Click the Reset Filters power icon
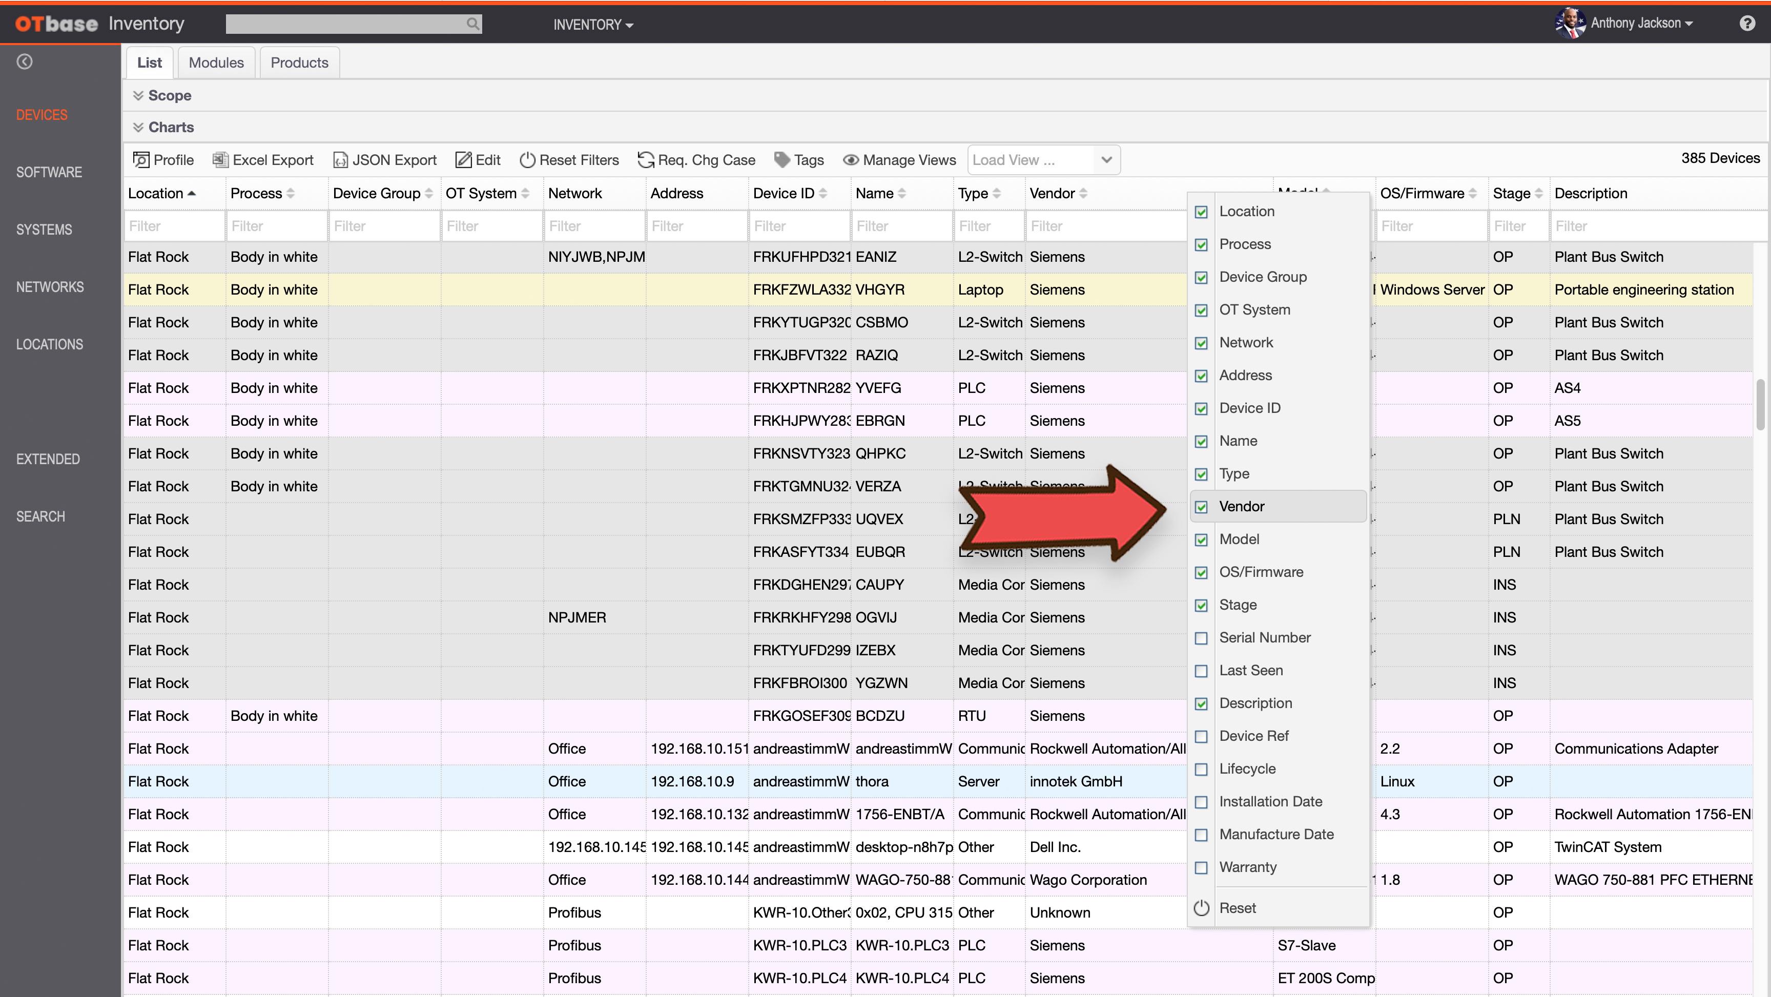Screen dimensions: 1771x997 [527, 160]
